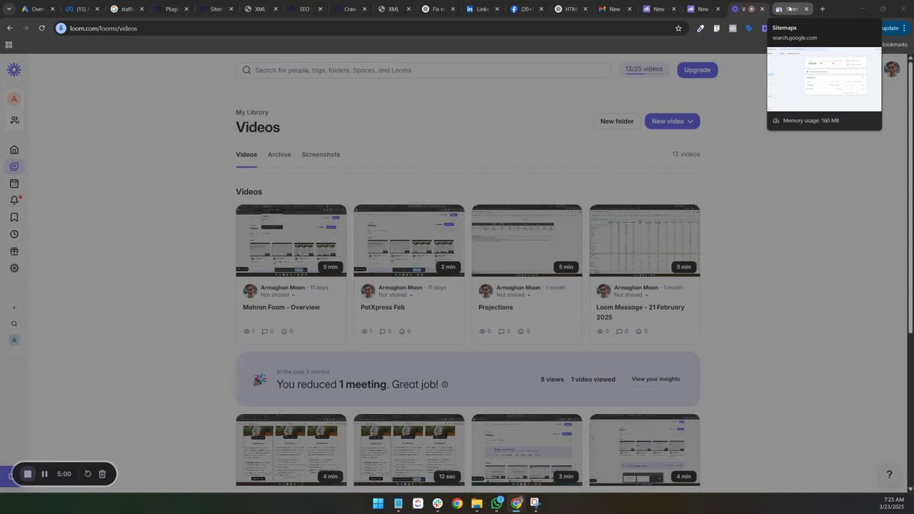Bookmark this page with star icon

point(678,29)
